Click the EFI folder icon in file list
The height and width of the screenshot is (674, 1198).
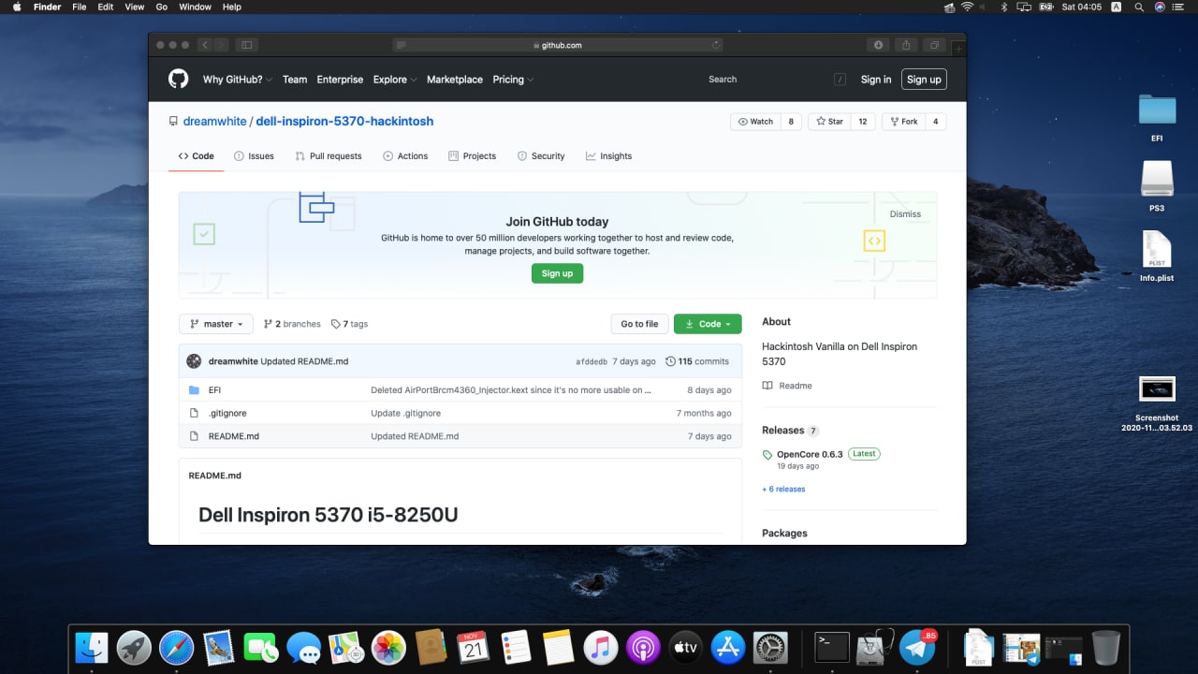(x=194, y=390)
